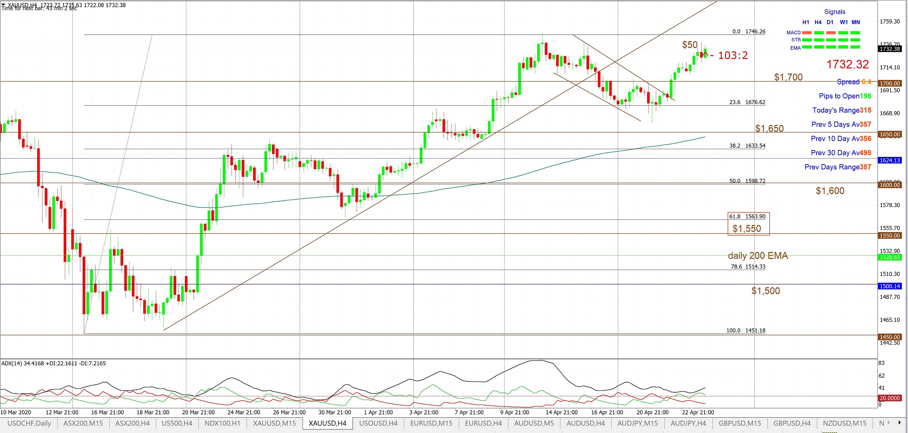Click the brown 1450.00 axis price tag
This screenshot has height=433, width=908.
tap(889, 337)
